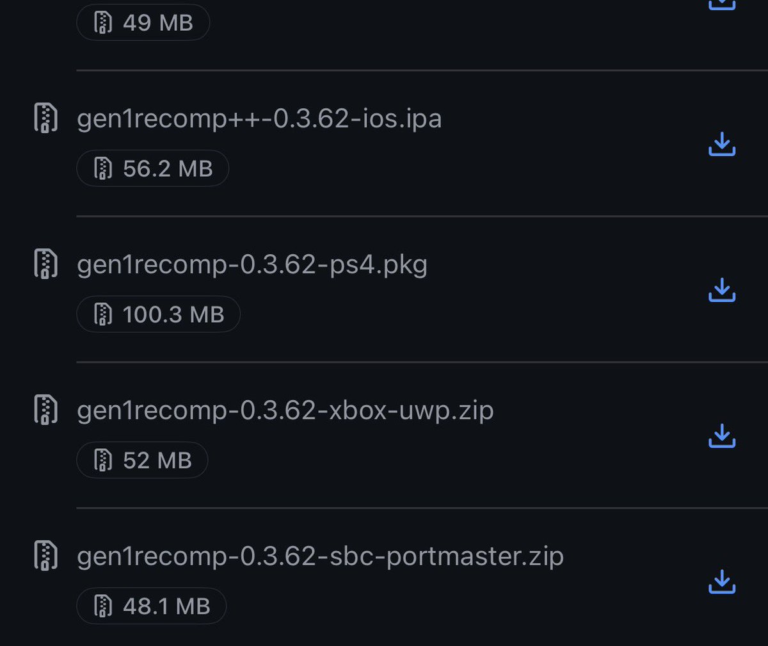Download the gen1recomp++-0.3.62-ios.ipa file
768x646 pixels.
pos(722,144)
